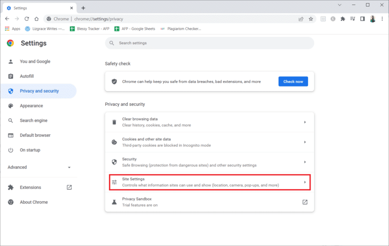Select Default browser in sidebar
The image size is (389, 246).
click(38, 135)
